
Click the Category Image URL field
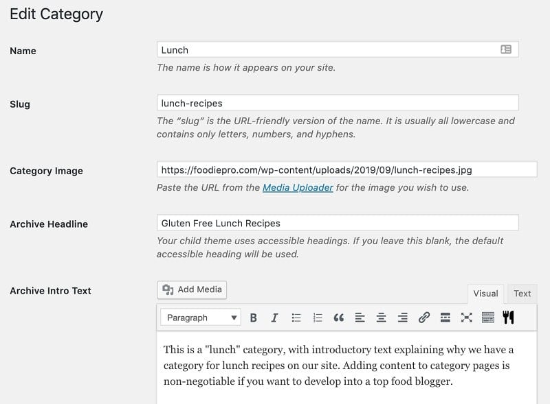[x=347, y=170]
